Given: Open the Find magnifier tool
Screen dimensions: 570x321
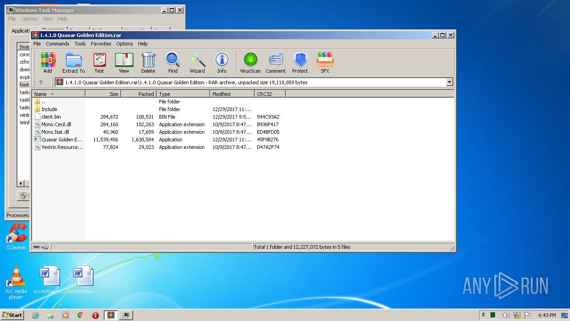Looking at the screenshot, I should click(x=173, y=62).
